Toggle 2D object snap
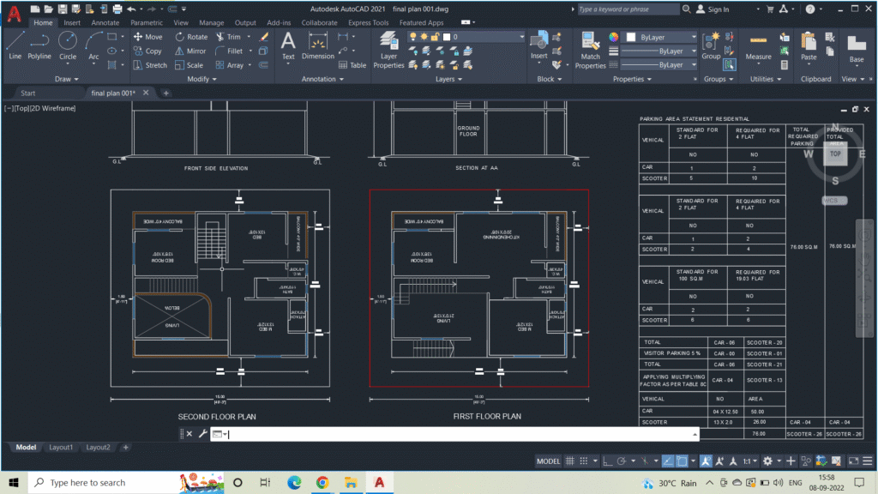Viewport: 878px width, 494px height. (682, 461)
